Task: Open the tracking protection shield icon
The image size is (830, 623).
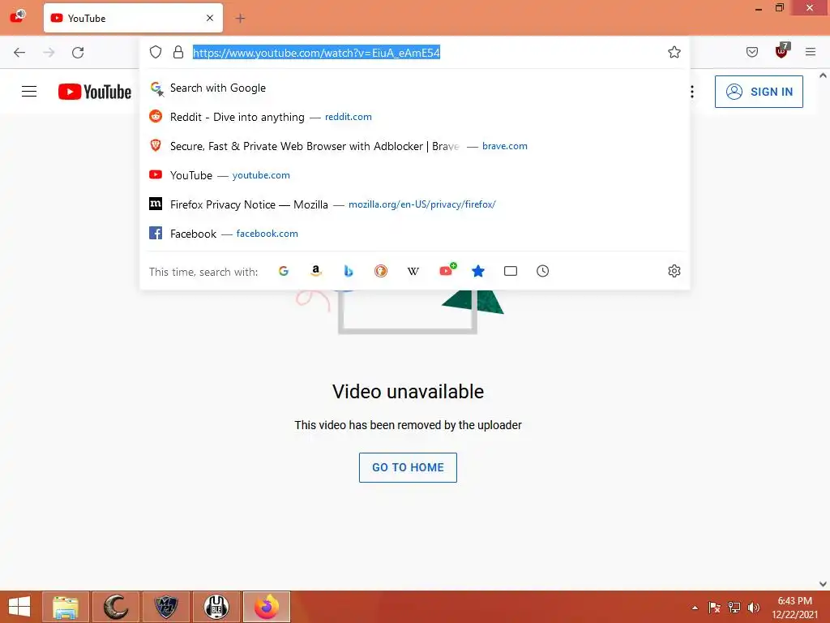Action: coord(156,52)
